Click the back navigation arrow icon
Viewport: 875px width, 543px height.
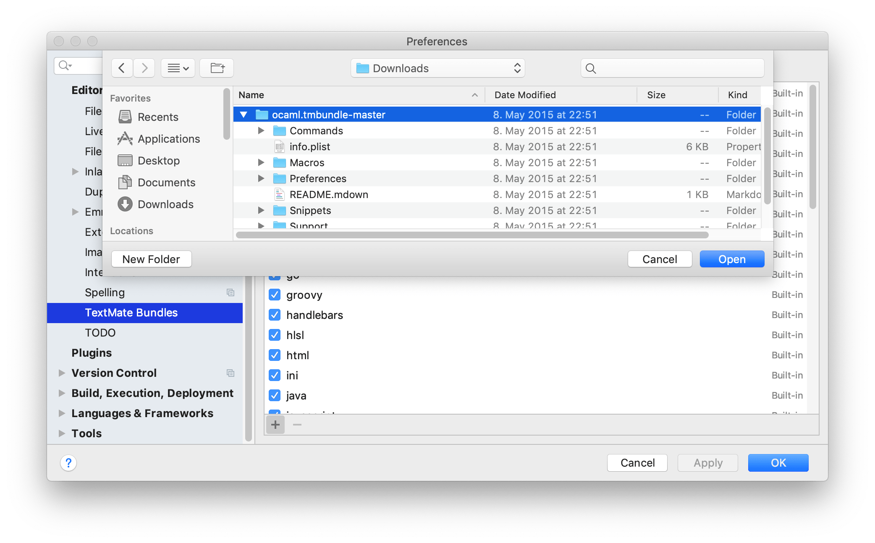123,68
